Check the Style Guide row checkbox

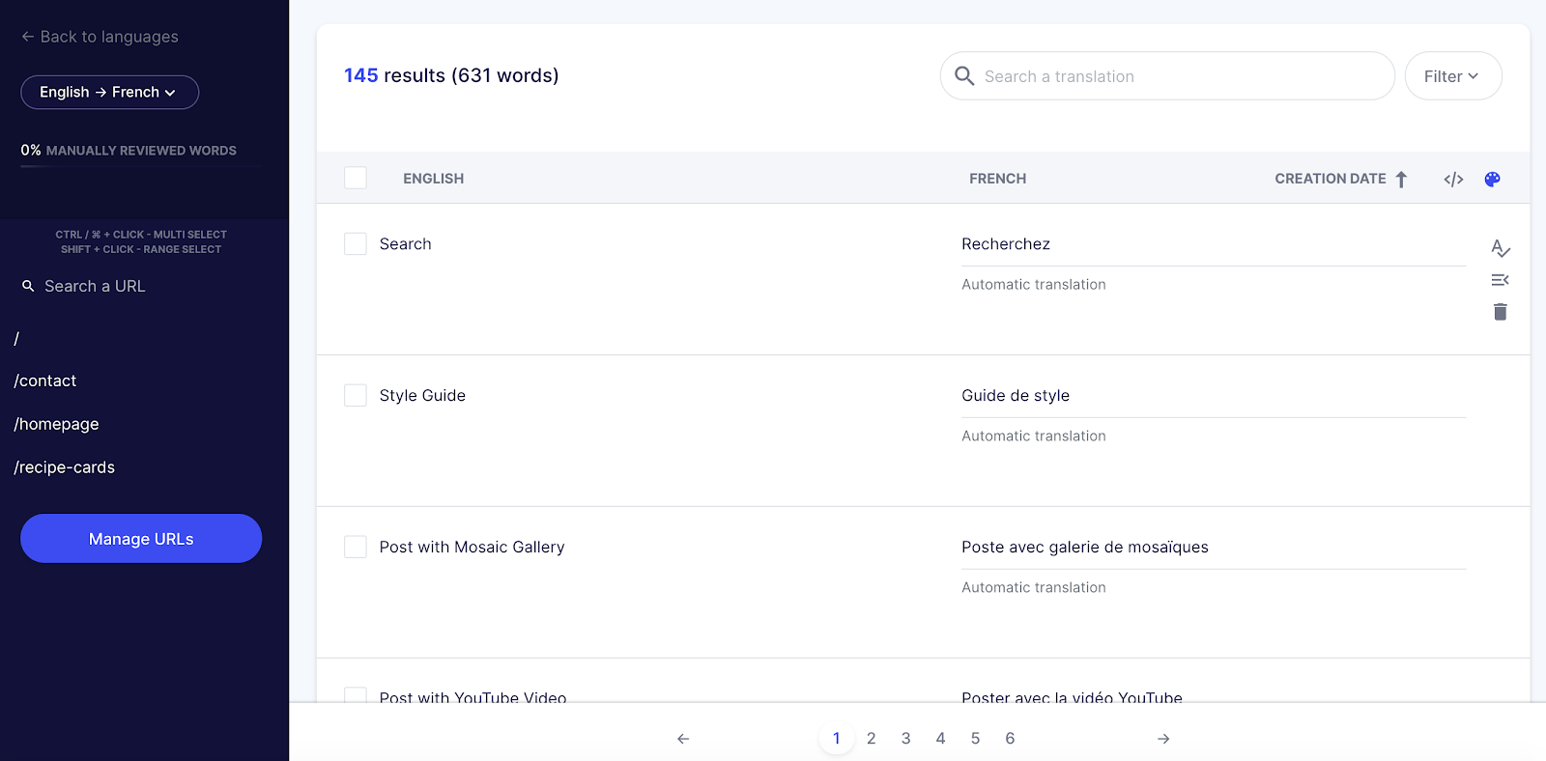pos(356,395)
